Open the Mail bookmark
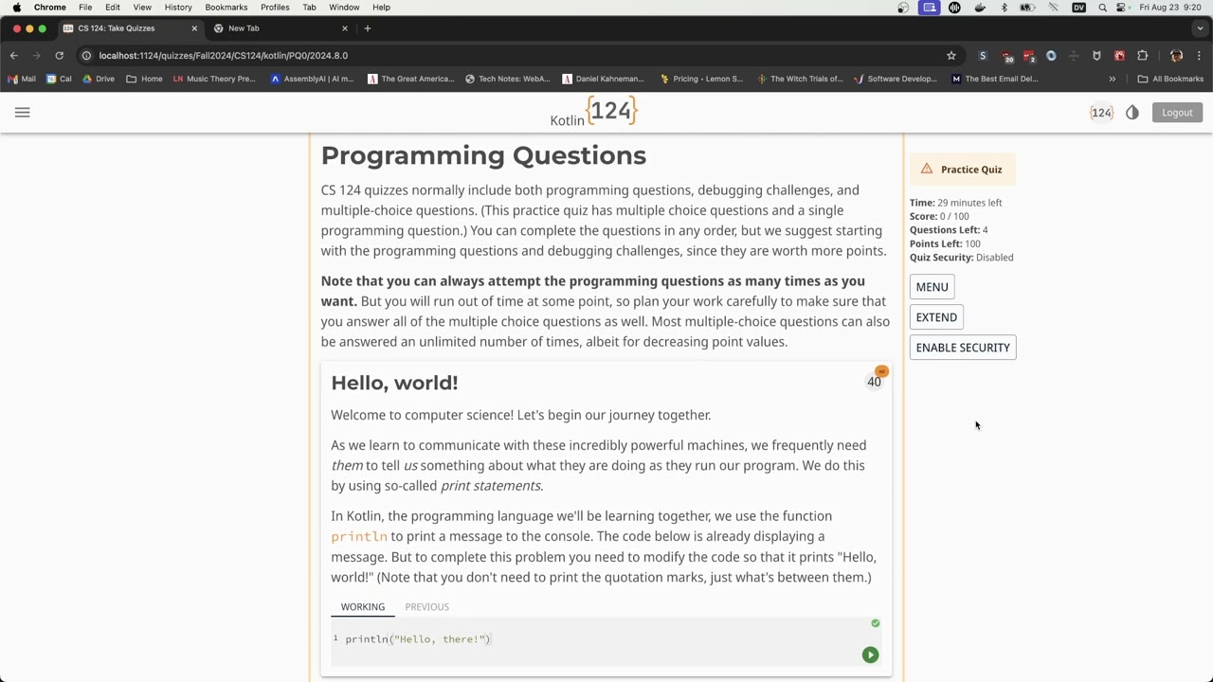This screenshot has width=1213, height=682. (22, 79)
